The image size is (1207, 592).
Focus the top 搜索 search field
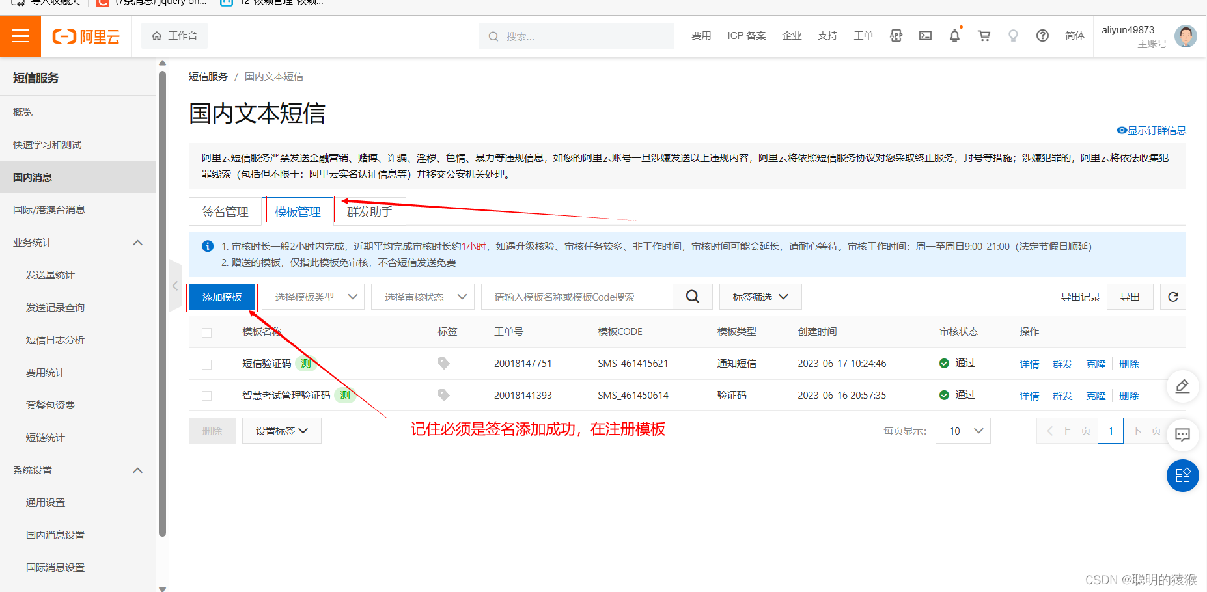coord(576,36)
